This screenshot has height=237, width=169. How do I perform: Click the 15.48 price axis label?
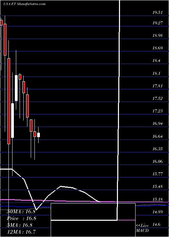point(158,187)
